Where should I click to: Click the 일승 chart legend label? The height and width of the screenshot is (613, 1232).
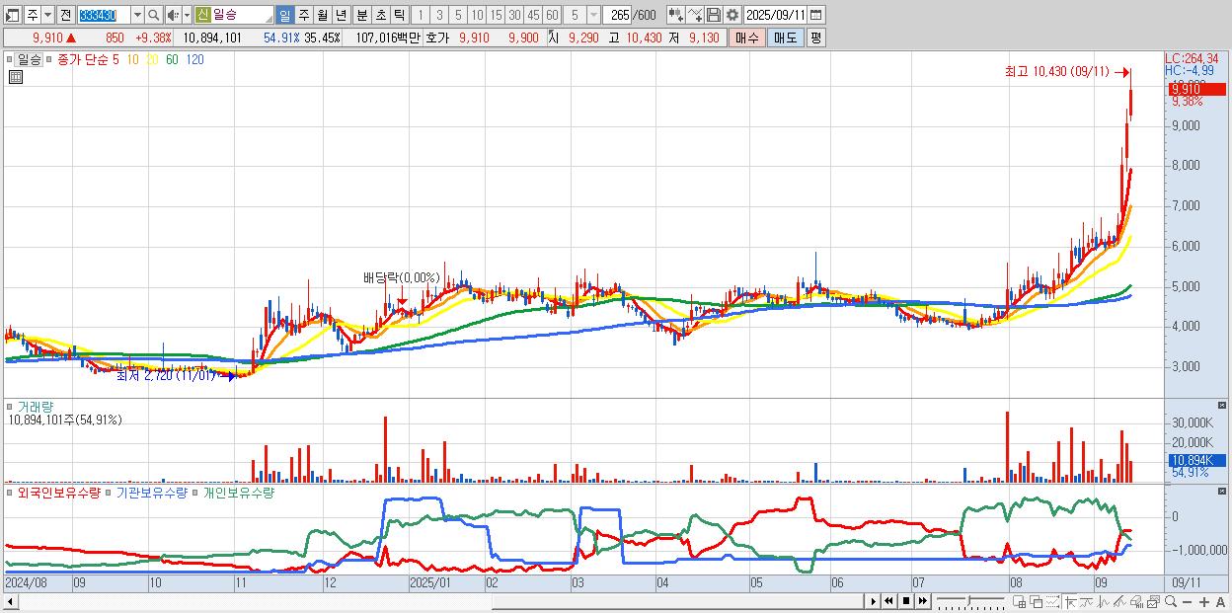click(30, 59)
